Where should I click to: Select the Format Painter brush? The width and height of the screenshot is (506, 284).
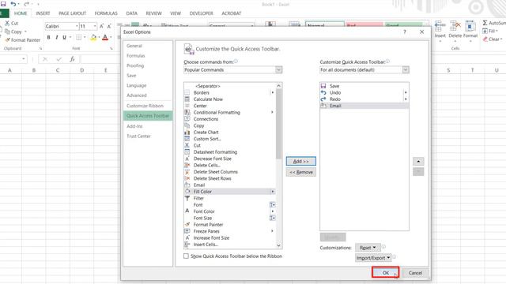[x=7, y=40]
